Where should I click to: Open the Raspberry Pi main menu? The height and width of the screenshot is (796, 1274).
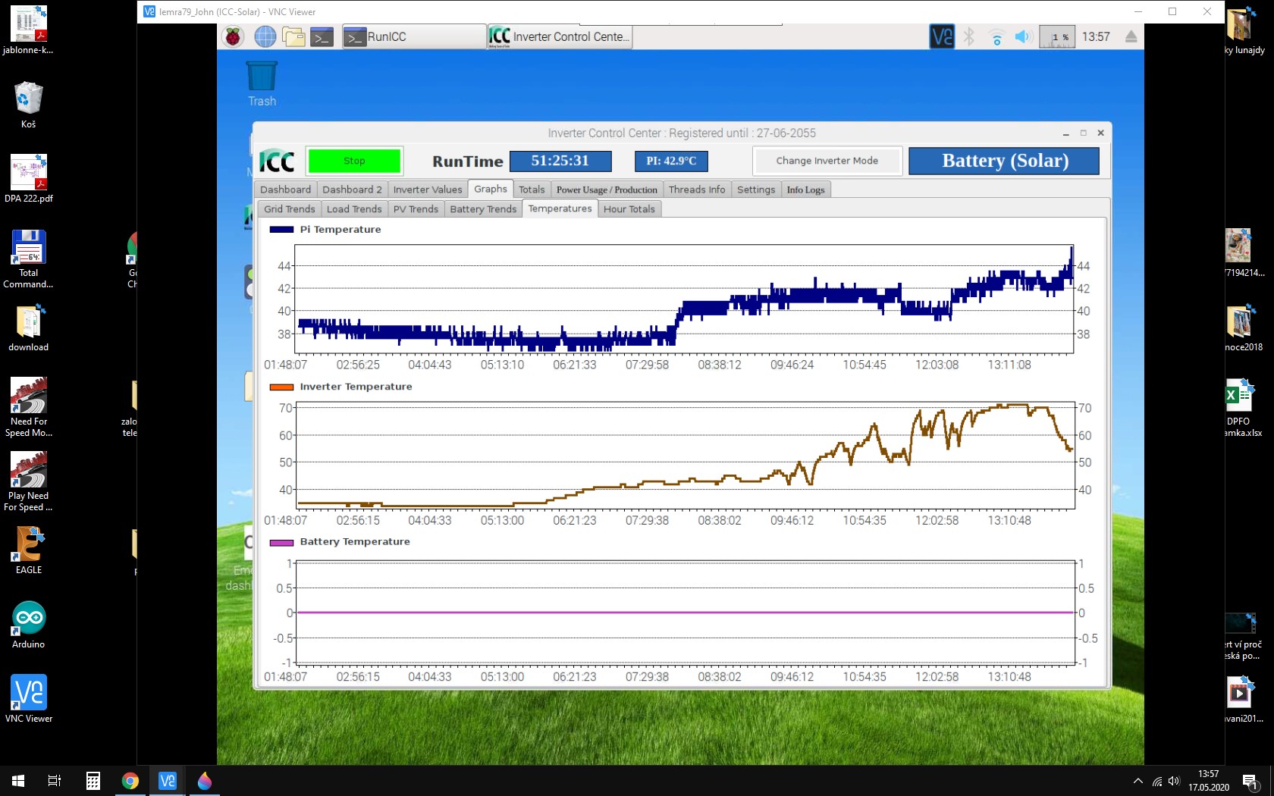tap(233, 36)
